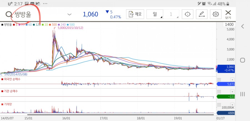
Task: Toggle the 10-day moving average legend
Action: (45, 25)
